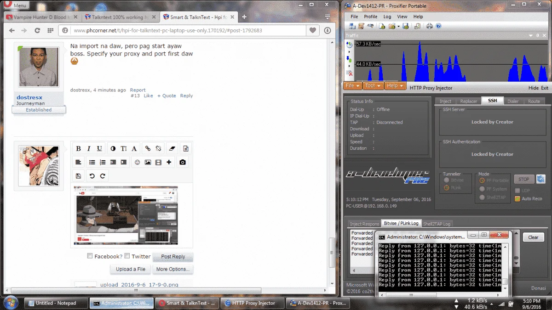Open Proxy Servers icon in Proxifier toolbar
The image size is (552, 310).
point(352,26)
